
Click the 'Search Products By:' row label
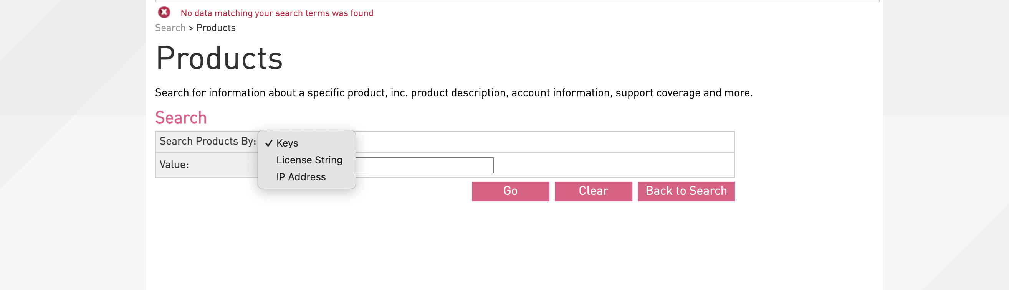(x=207, y=141)
